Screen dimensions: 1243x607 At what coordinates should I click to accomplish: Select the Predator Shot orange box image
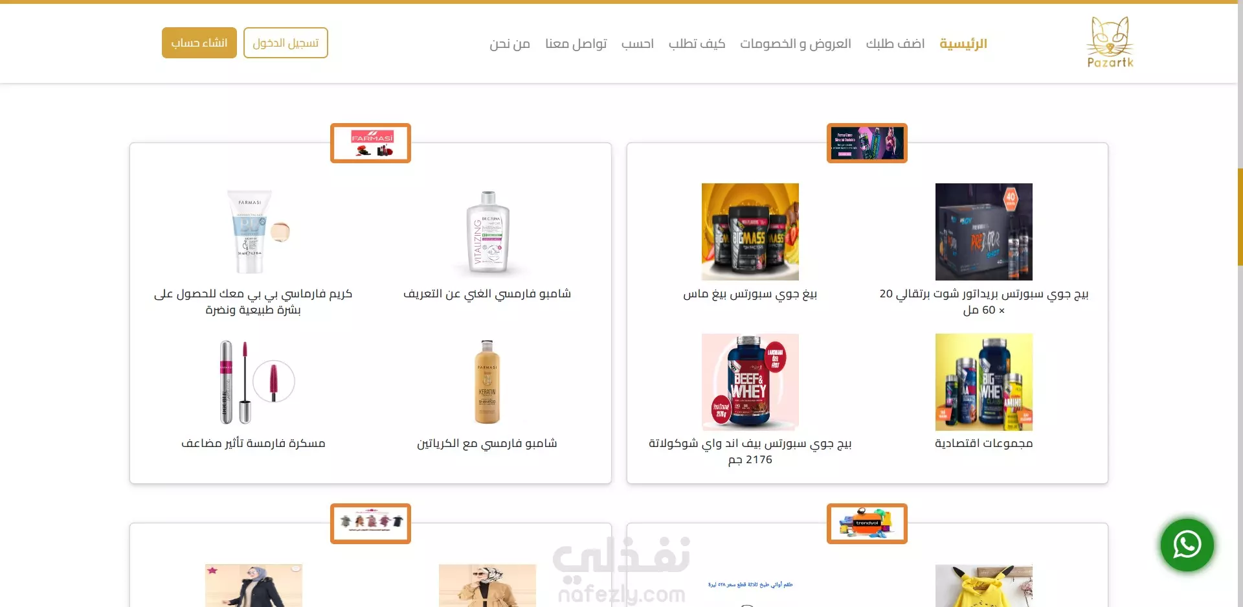[x=984, y=232]
